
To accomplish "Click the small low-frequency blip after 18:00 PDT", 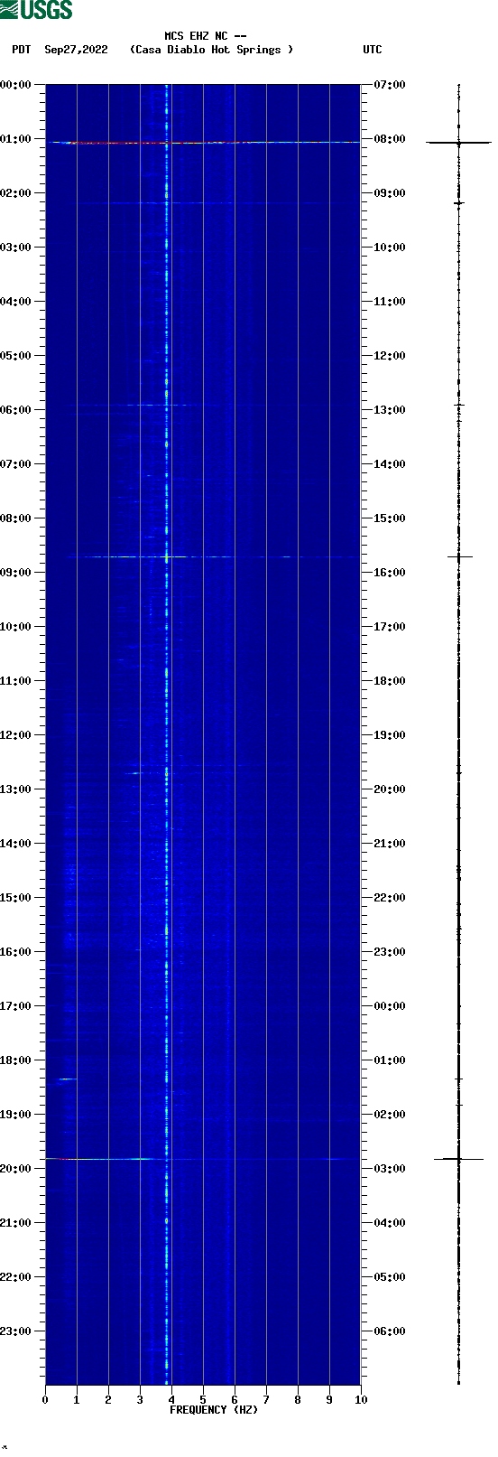I will (68, 1079).
